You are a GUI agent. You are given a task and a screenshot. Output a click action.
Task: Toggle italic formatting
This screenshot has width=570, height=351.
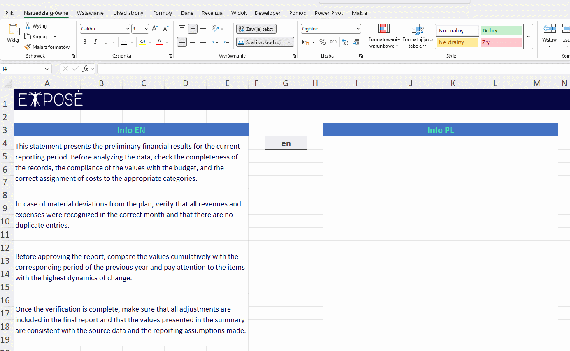[x=95, y=42]
